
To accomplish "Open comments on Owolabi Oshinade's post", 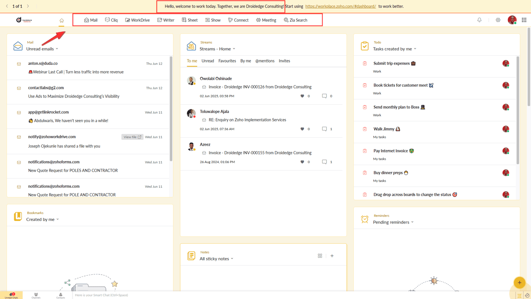I will pos(324,96).
